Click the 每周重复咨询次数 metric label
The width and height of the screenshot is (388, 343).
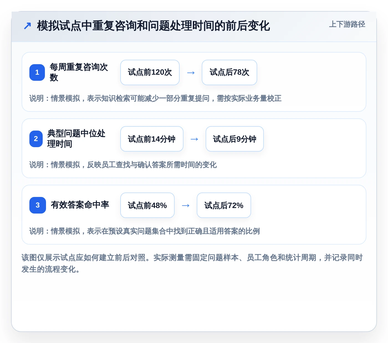[x=79, y=72]
